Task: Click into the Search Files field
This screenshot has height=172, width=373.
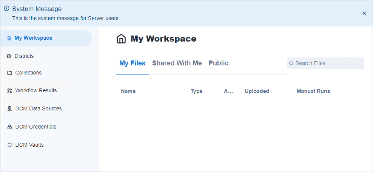Action: tap(328, 64)
